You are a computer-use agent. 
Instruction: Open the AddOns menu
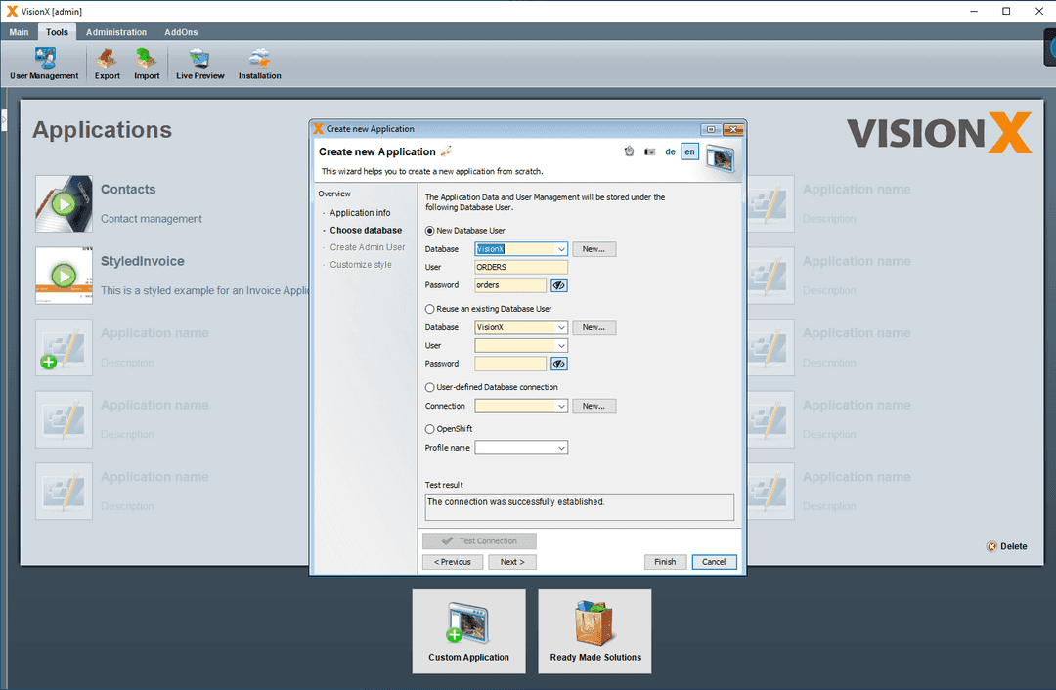pyautogui.click(x=180, y=31)
